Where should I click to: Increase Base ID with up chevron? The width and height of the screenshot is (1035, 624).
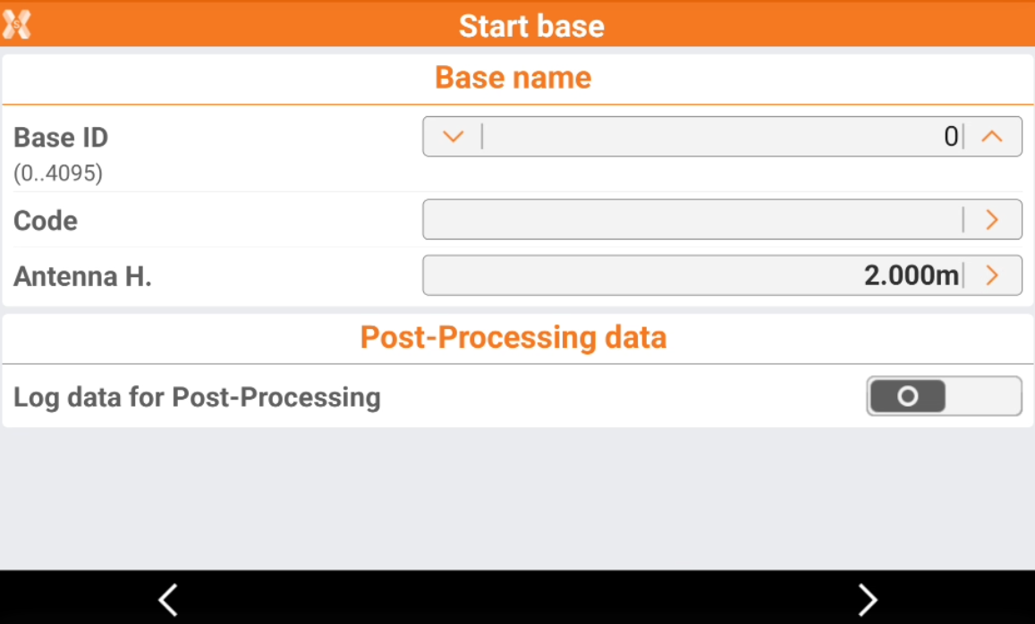click(992, 137)
